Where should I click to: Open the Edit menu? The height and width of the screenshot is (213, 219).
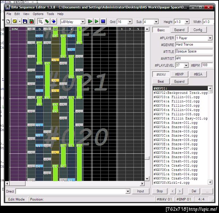(17, 14)
